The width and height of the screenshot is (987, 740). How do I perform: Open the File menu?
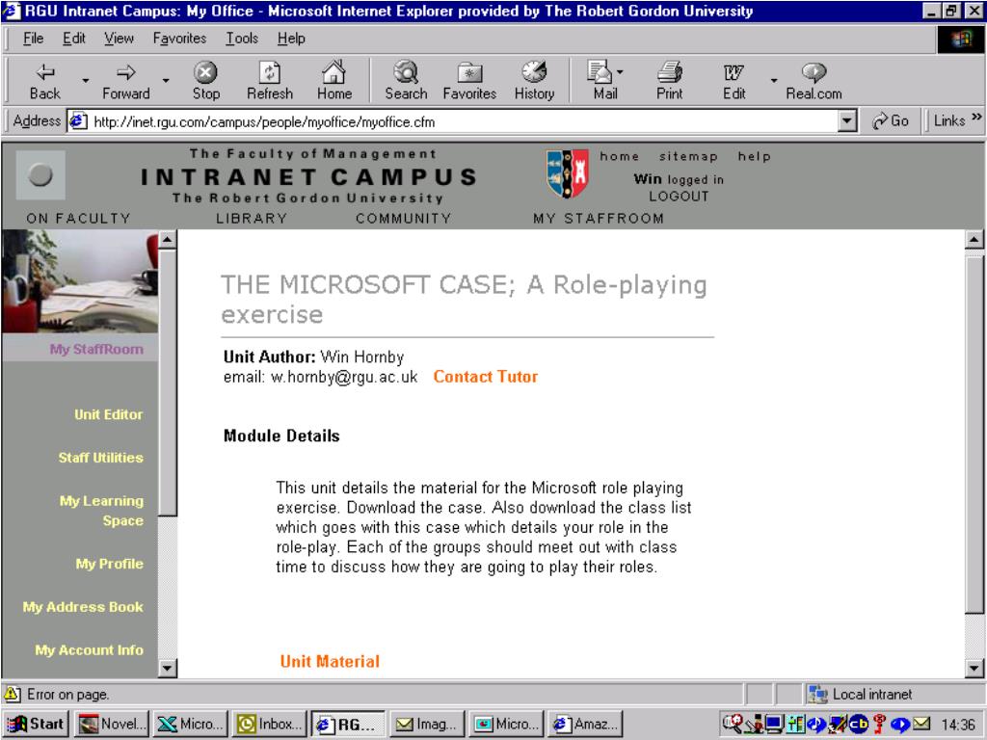(x=34, y=39)
